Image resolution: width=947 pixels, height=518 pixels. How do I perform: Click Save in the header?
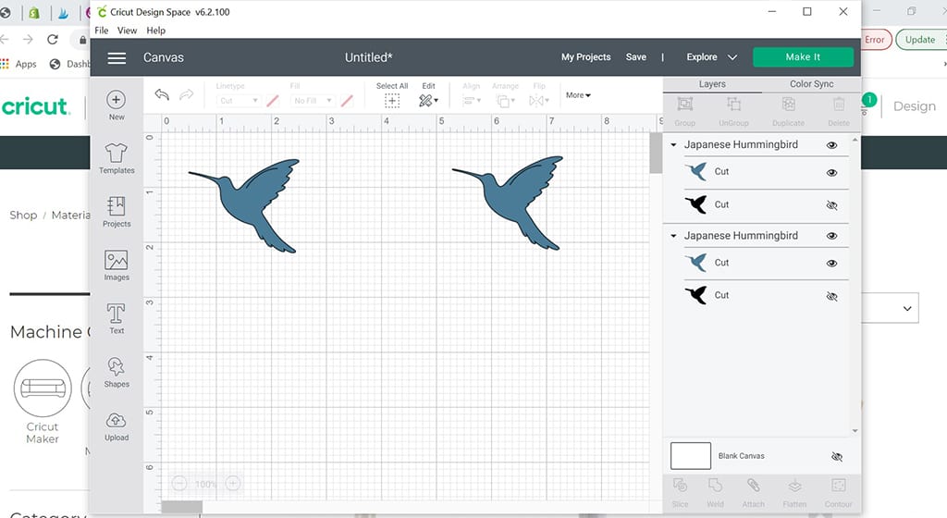point(635,57)
